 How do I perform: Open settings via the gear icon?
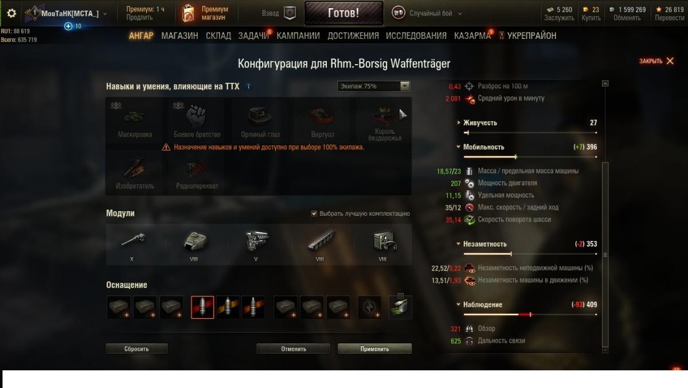(x=11, y=13)
